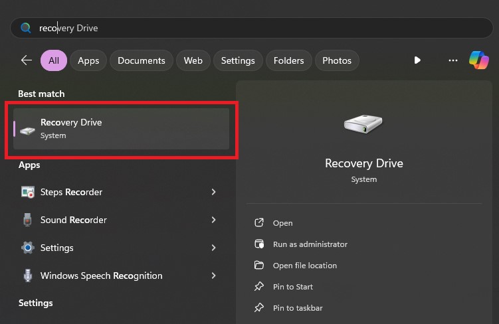The image size is (499, 324).
Task: Select the Apps filter tab
Action: click(88, 60)
